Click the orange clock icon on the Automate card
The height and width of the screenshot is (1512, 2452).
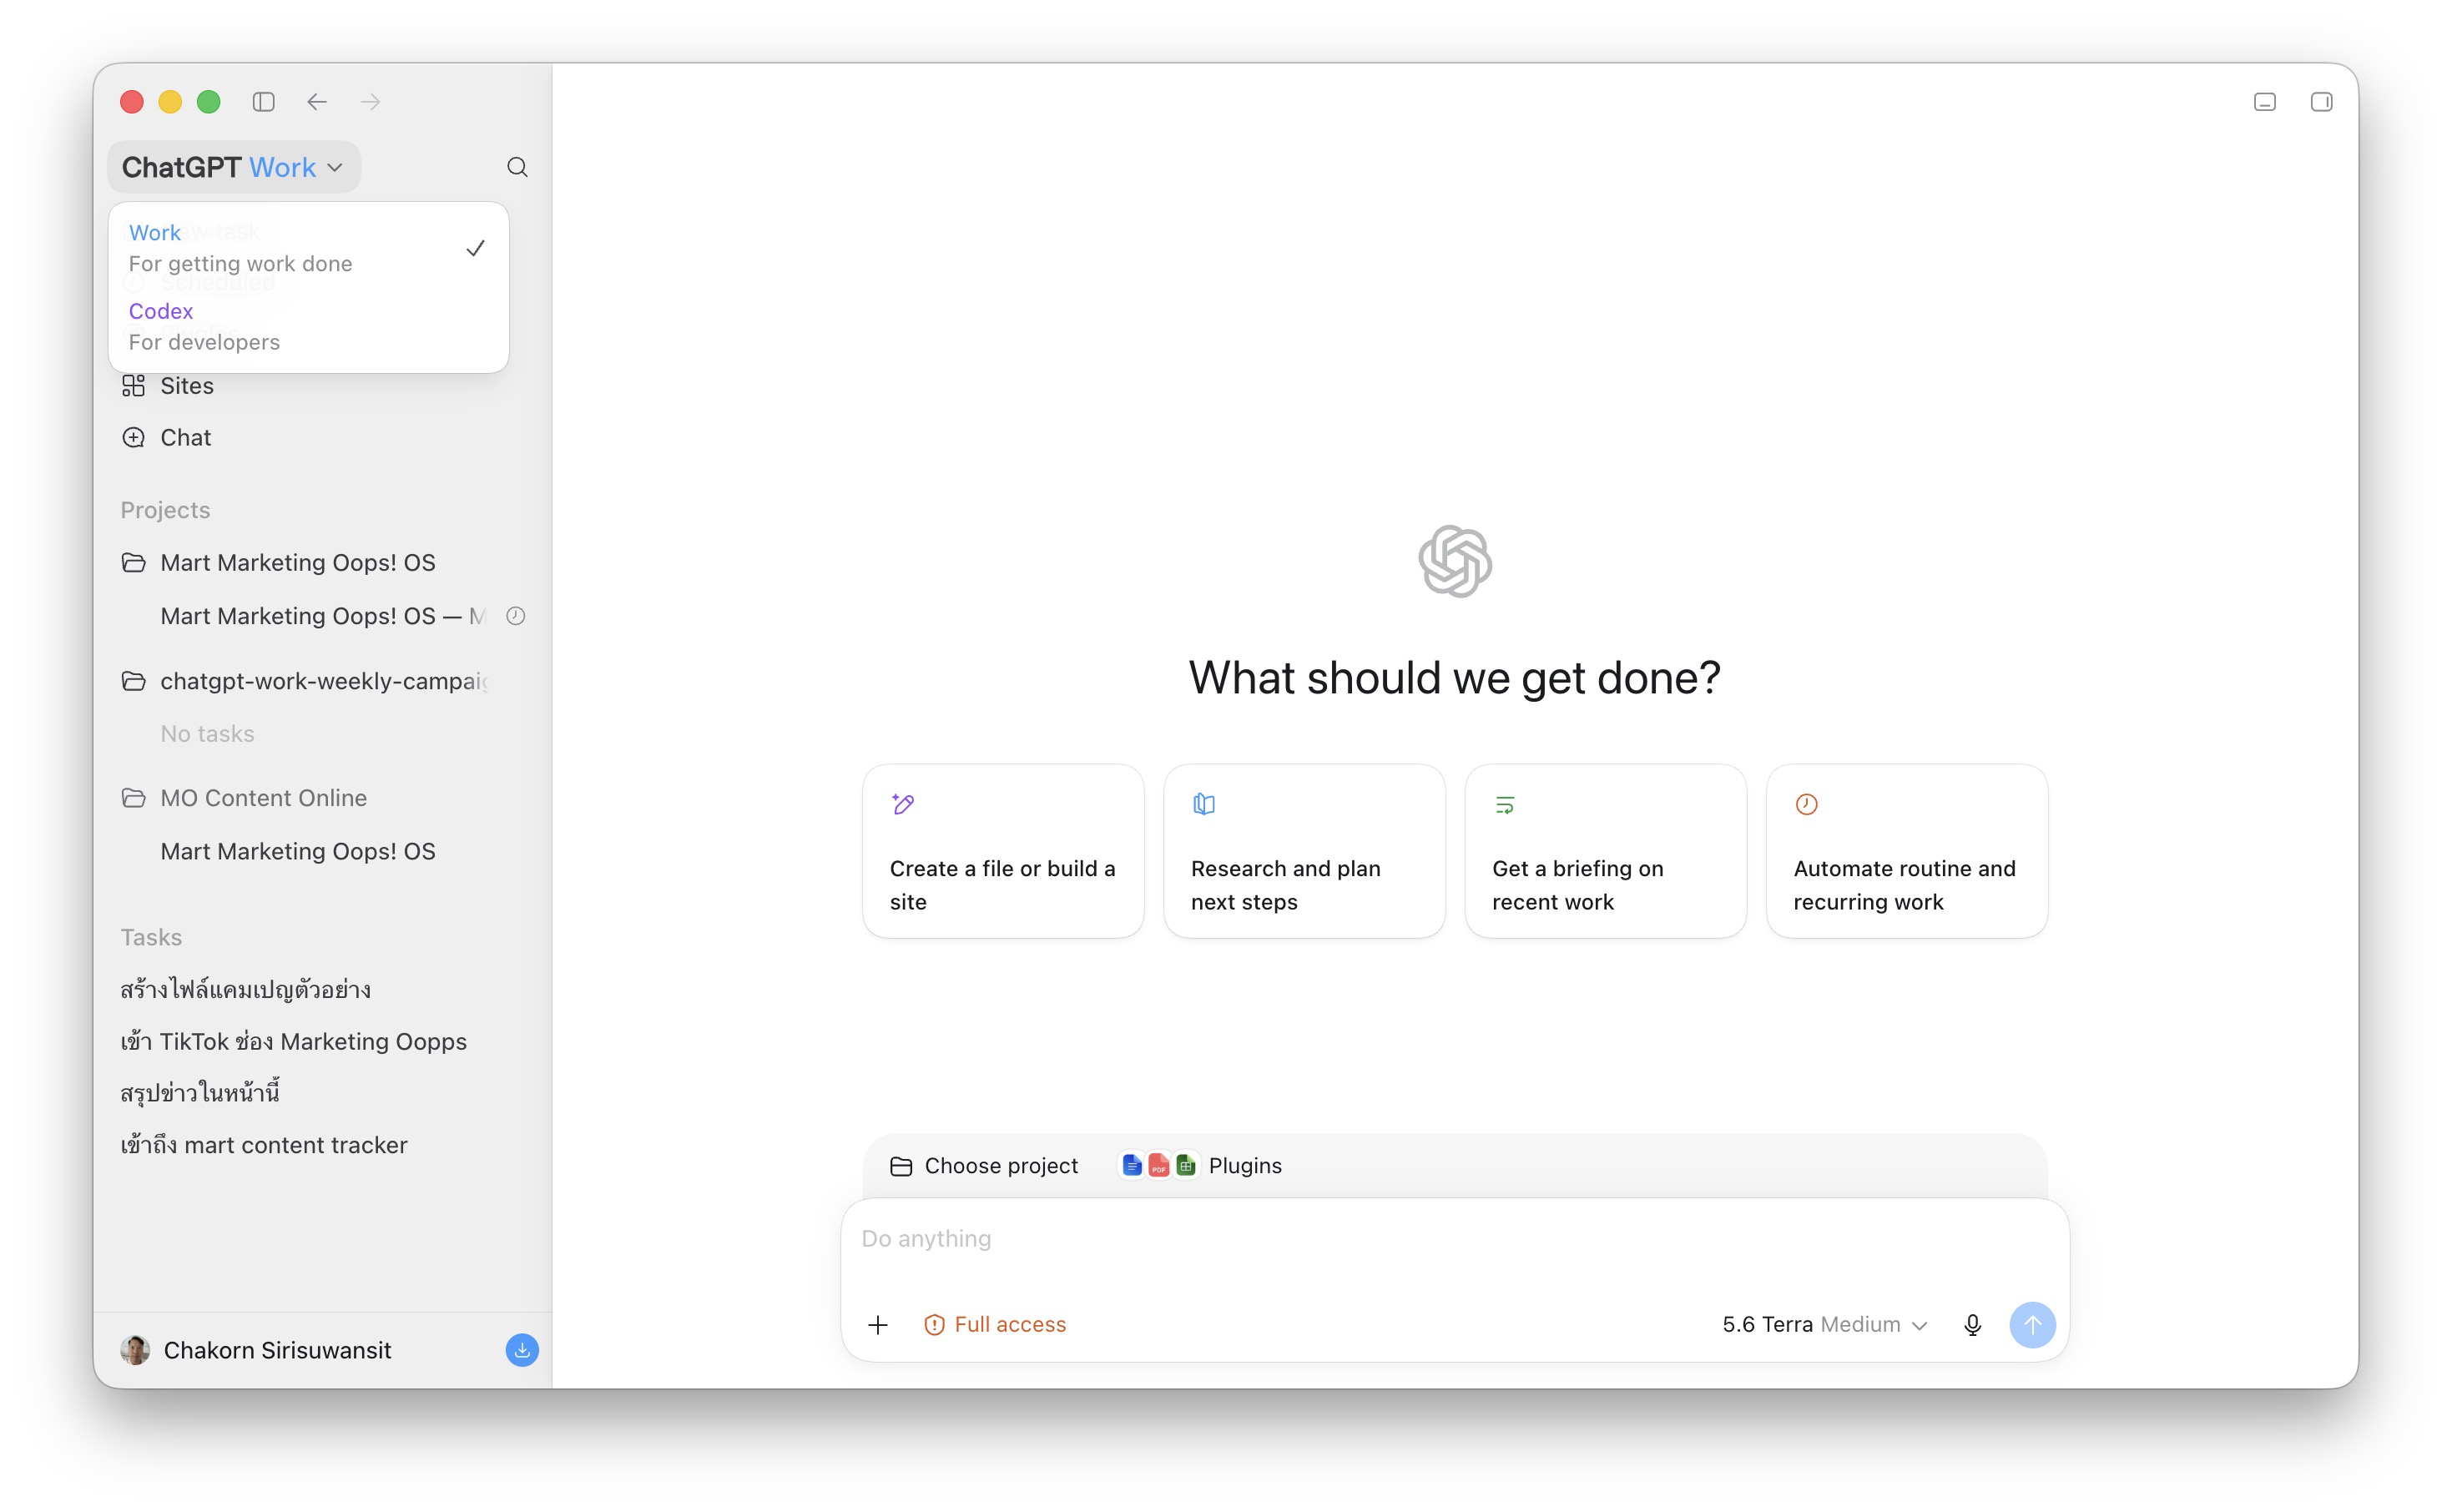[x=1806, y=804]
